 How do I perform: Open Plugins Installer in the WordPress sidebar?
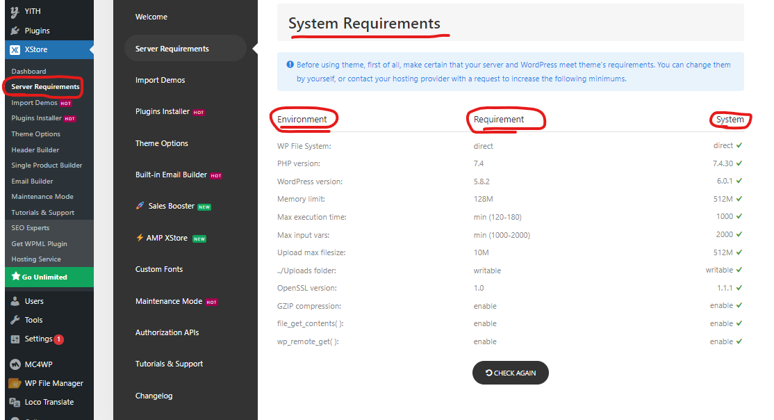coord(37,118)
